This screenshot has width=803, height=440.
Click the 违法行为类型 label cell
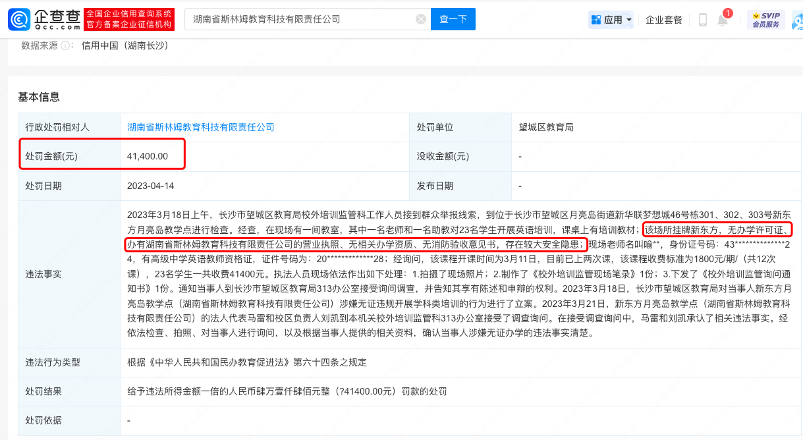69,362
